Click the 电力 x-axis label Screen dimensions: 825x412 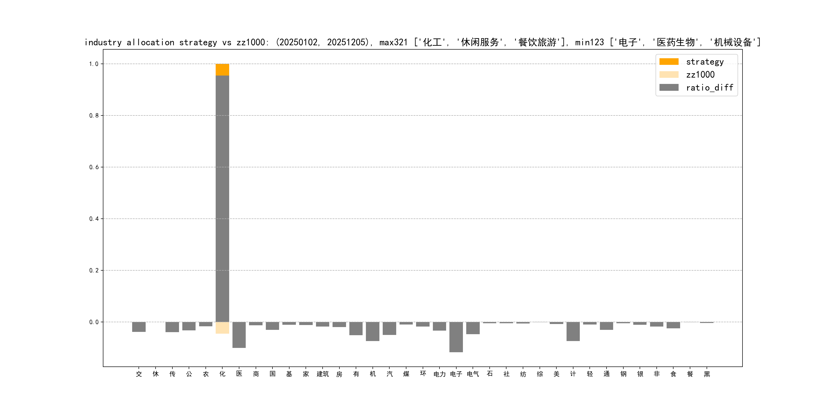[x=439, y=374]
